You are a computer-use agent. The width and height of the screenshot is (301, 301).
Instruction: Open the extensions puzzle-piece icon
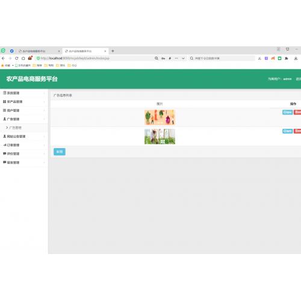click(287, 58)
